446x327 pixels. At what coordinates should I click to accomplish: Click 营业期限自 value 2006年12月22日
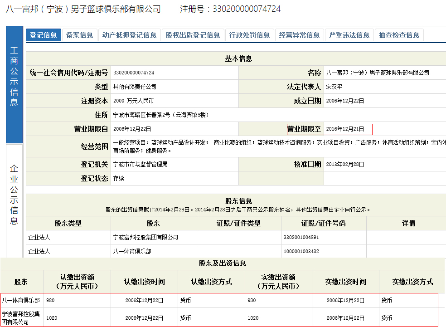[x=132, y=129]
